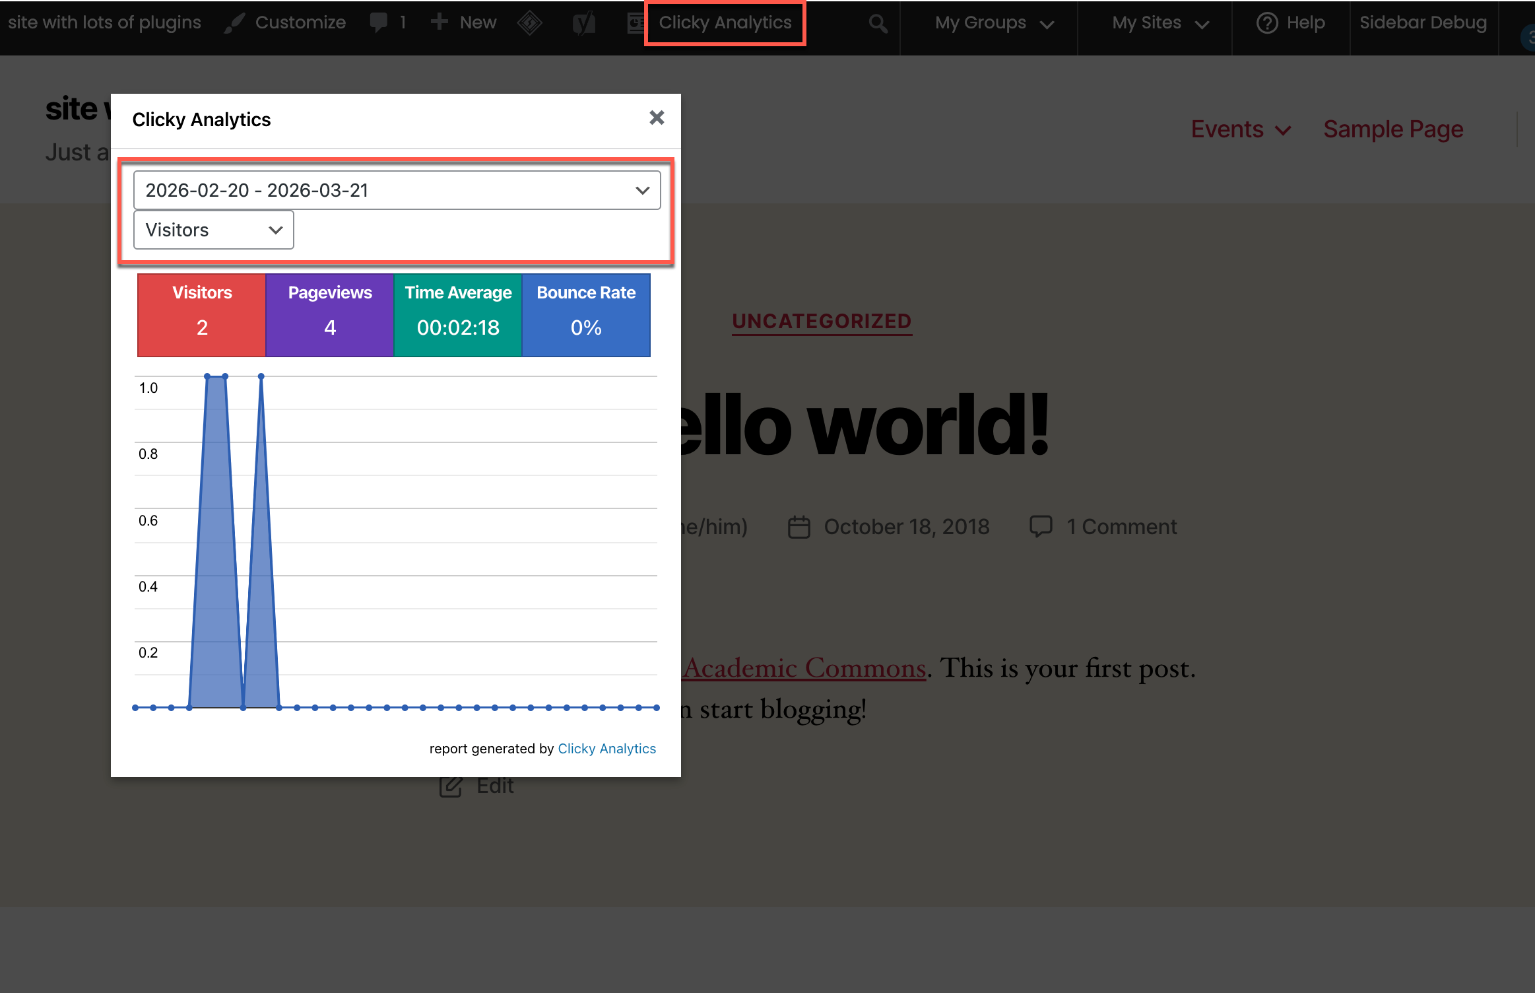Click the October 18, 2018 date link
1535x993 pixels.
click(x=907, y=527)
